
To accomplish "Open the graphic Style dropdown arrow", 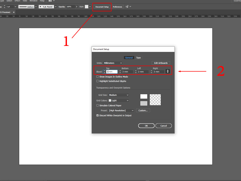I will (90, 7).
